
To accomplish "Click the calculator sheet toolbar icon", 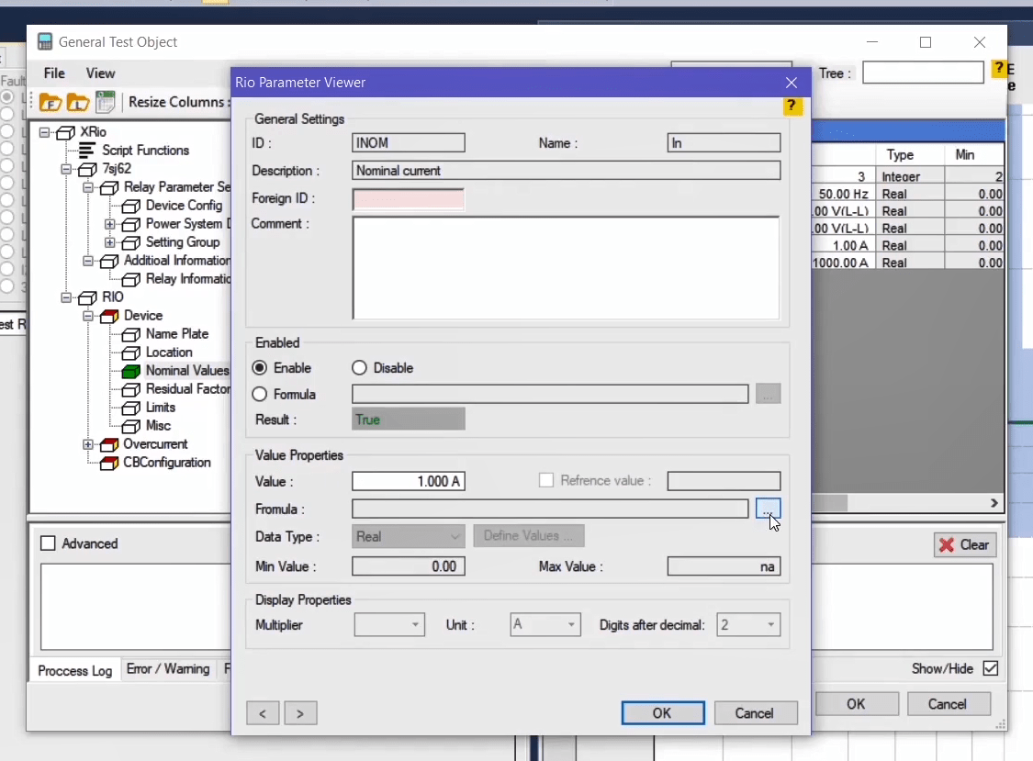I will click(105, 102).
